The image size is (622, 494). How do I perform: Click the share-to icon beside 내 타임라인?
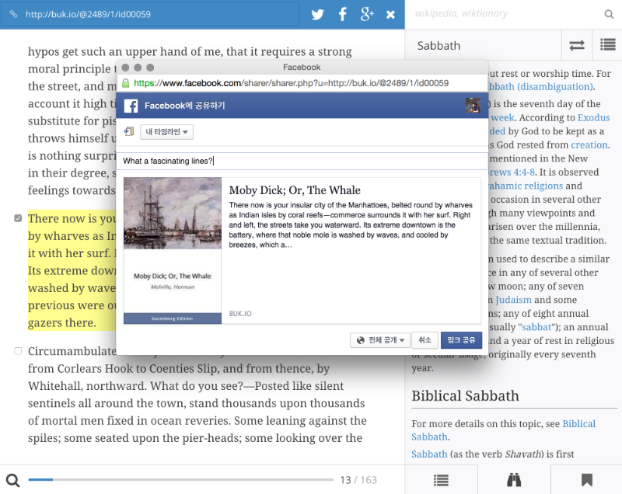click(129, 131)
